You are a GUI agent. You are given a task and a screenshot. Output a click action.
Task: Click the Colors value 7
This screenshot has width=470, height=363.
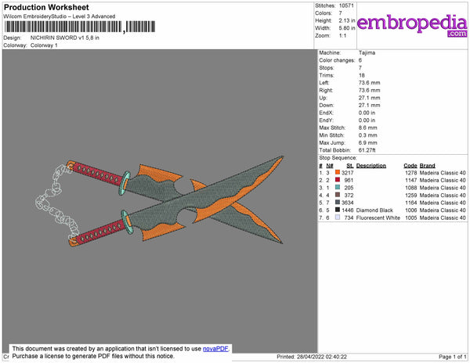(x=341, y=13)
